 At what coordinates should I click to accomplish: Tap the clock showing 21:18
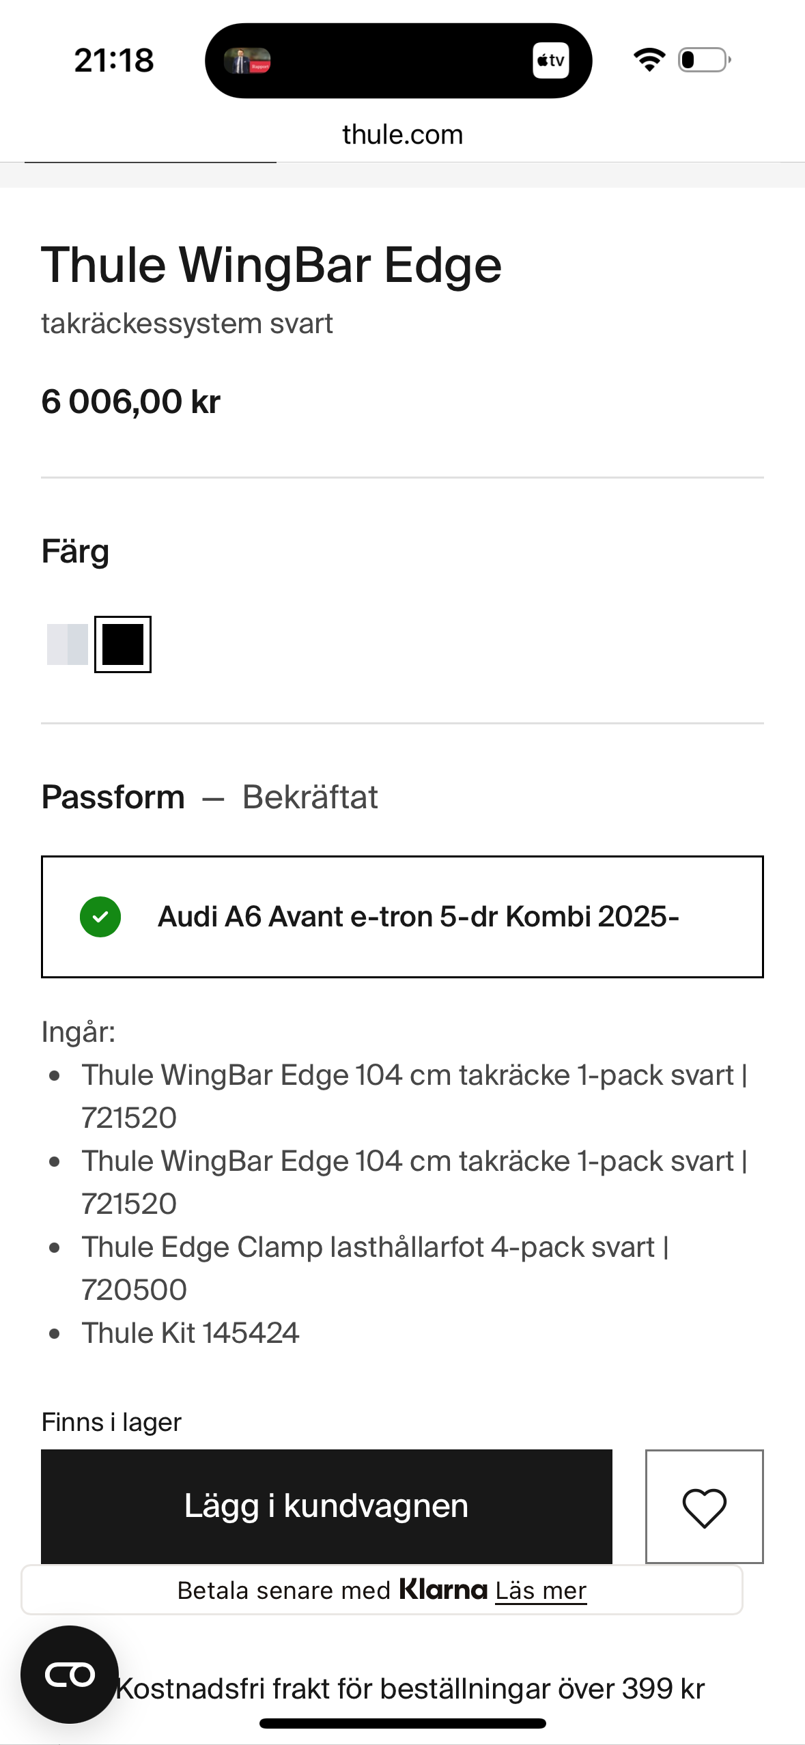pos(114,61)
